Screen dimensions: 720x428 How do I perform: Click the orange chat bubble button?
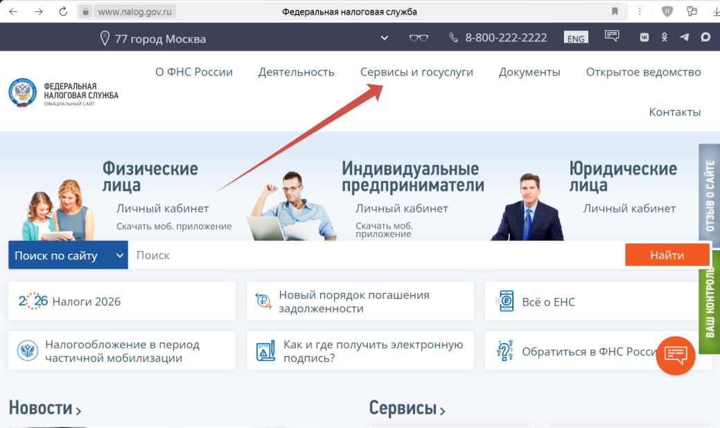click(675, 355)
